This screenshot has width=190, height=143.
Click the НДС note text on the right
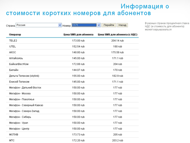tap(167, 26)
